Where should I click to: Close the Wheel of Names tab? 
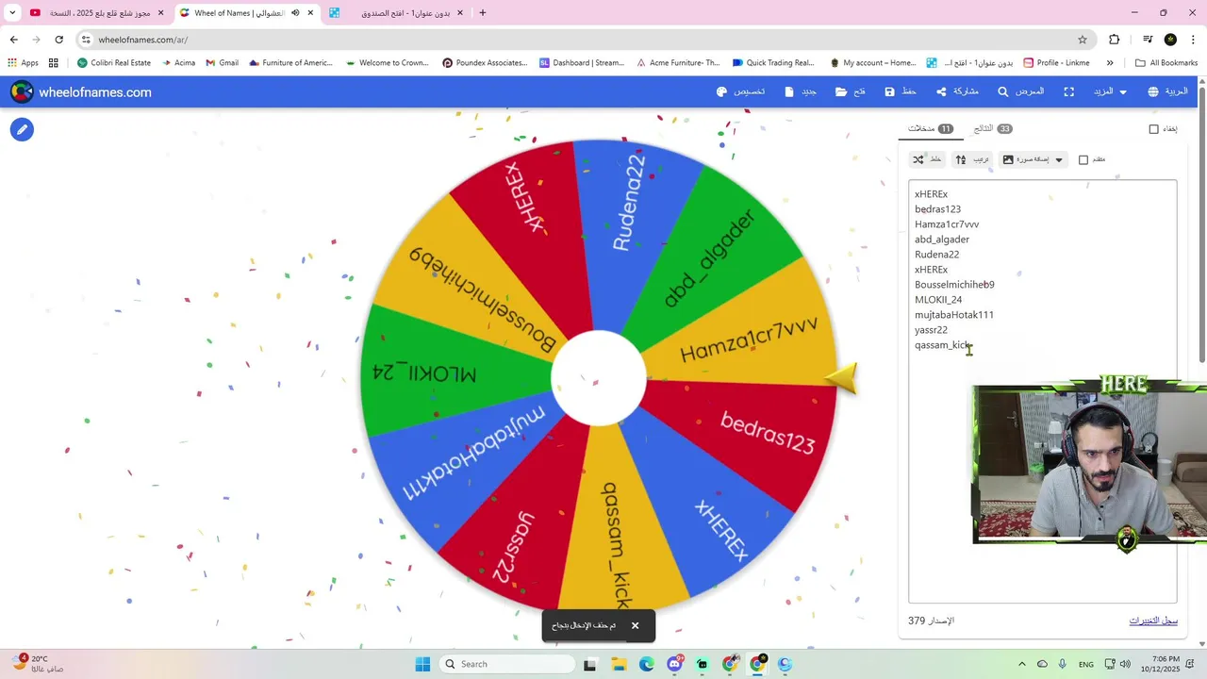pos(310,13)
